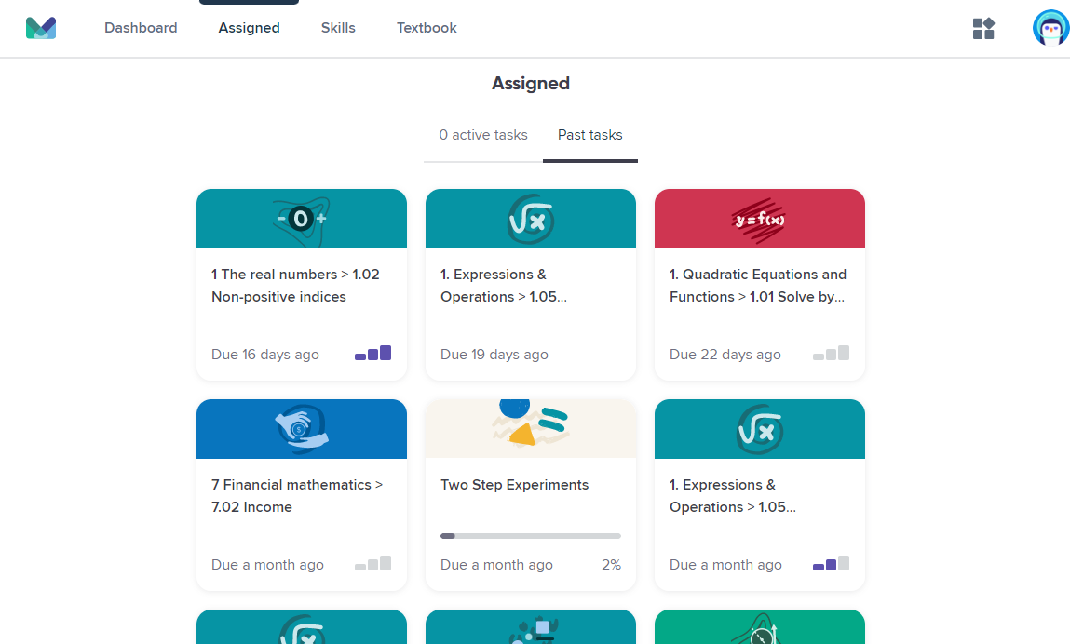
Task: Click the red y=f(x) quadratic card icon
Action: tap(760, 220)
